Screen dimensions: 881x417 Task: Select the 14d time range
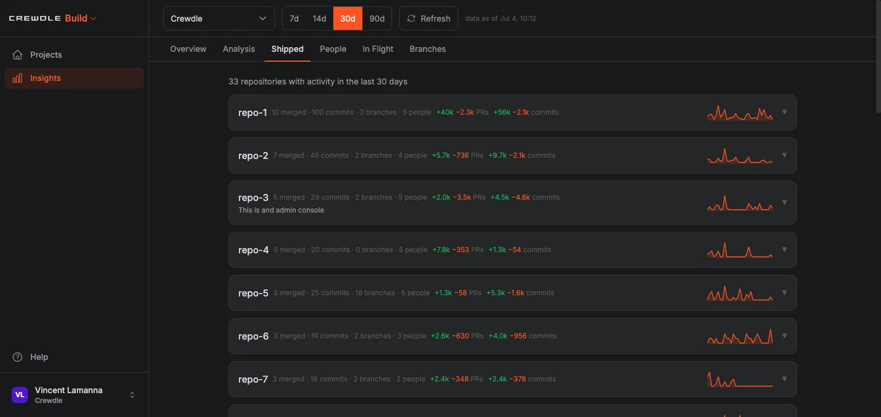tap(319, 19)
